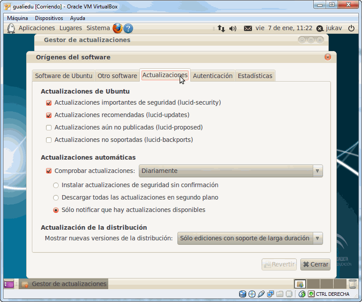Switch to the Autenticación tab

pyautogui.click(x=212, y=76)
